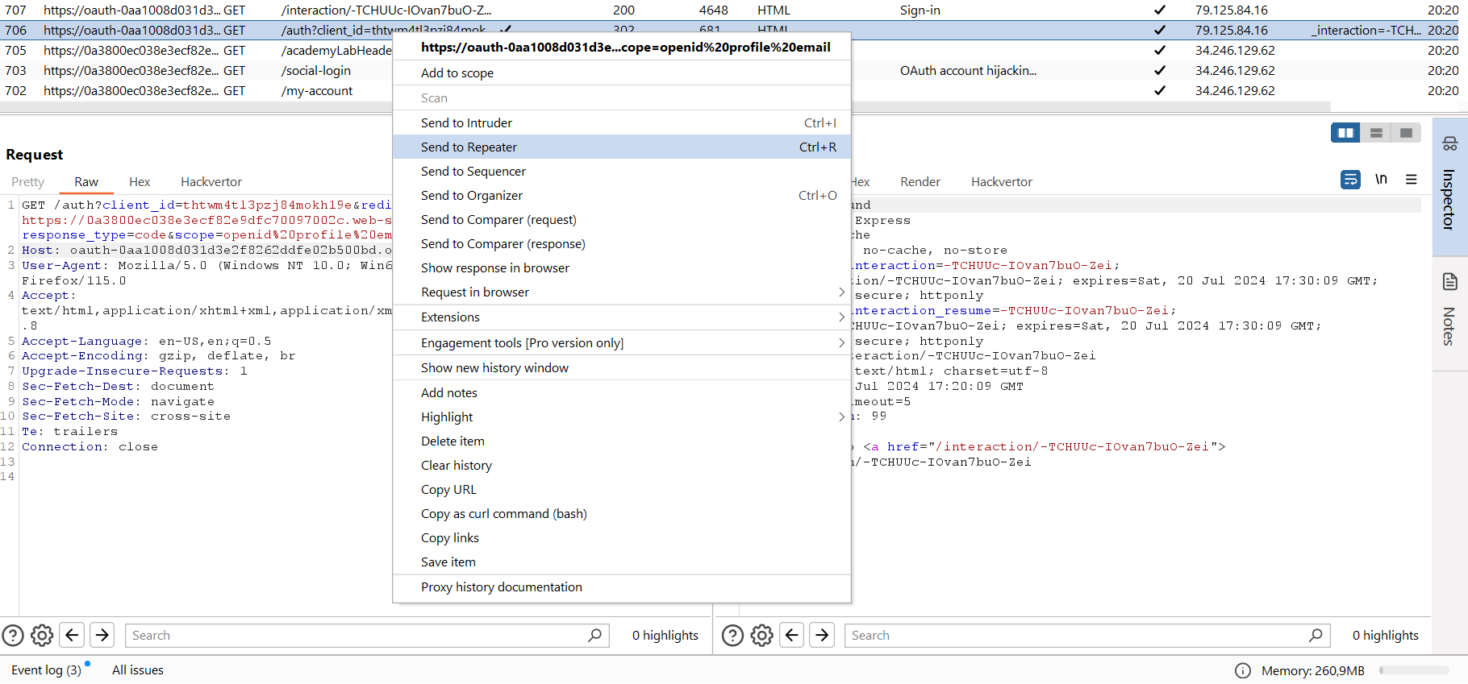Select Copy as curl command (bash)
The width and height of the screenshot is (1468, 684).
(621, 514)
